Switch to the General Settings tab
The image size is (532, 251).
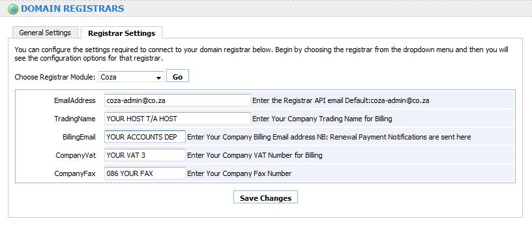click(x=45, y=33)
